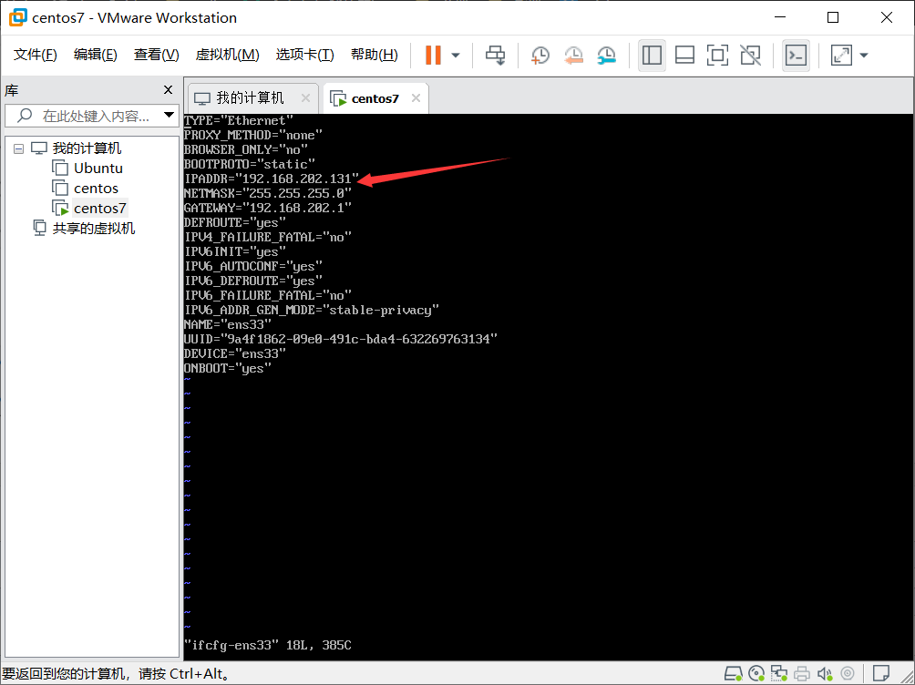
Task: Click the ONBOOT="yes" line
Action: coord(228,368)
